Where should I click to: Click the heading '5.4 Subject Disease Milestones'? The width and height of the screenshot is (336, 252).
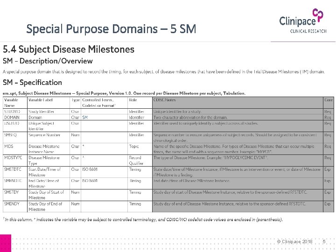click(69, 49)
